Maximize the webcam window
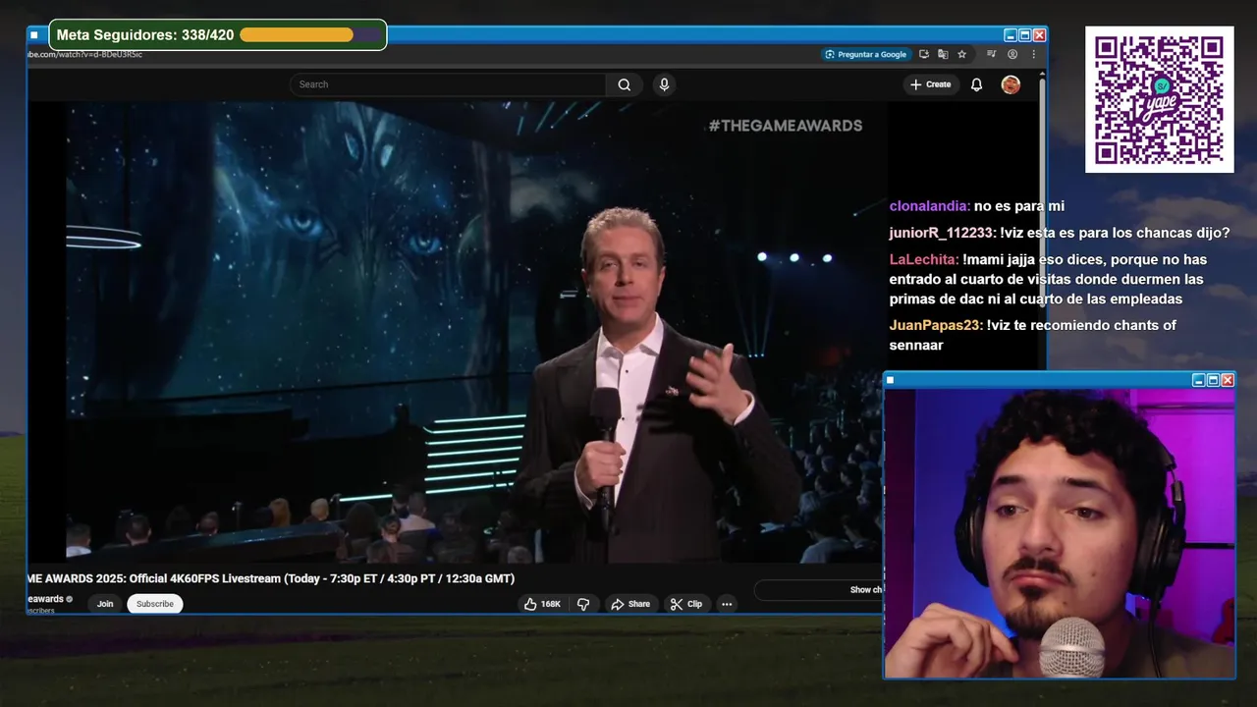This screenshot has height=707, width=1257. coord(1213,380)
